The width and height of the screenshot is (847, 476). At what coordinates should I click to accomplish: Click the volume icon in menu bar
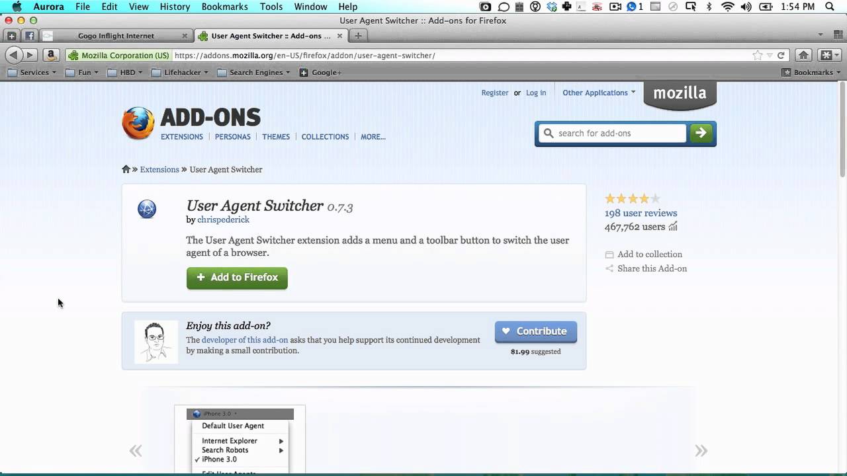point(746,7)
